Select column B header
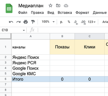The image size is (108, 96). coord(62,36)
